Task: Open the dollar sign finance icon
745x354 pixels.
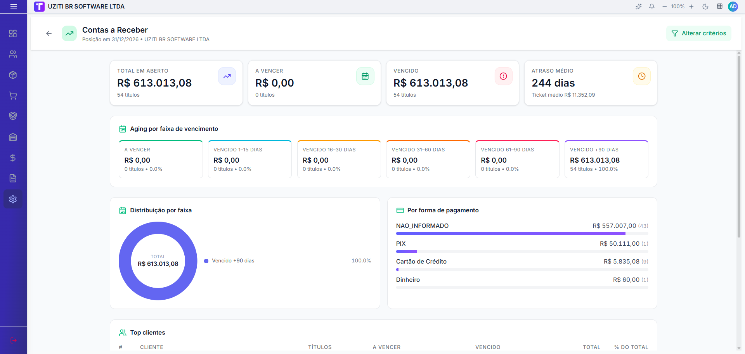Action: pyautogui.click(x=13, y=158)
